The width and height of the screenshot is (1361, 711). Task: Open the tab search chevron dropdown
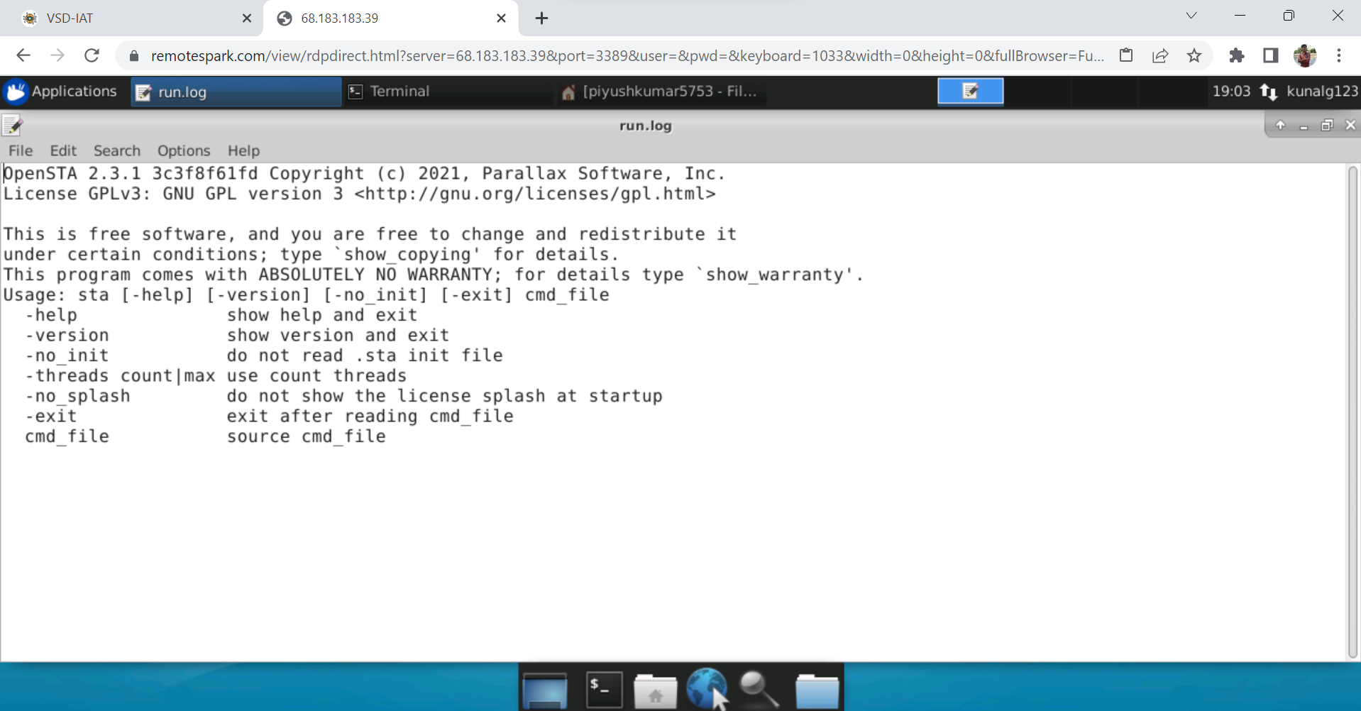[x=1191, y=15]
